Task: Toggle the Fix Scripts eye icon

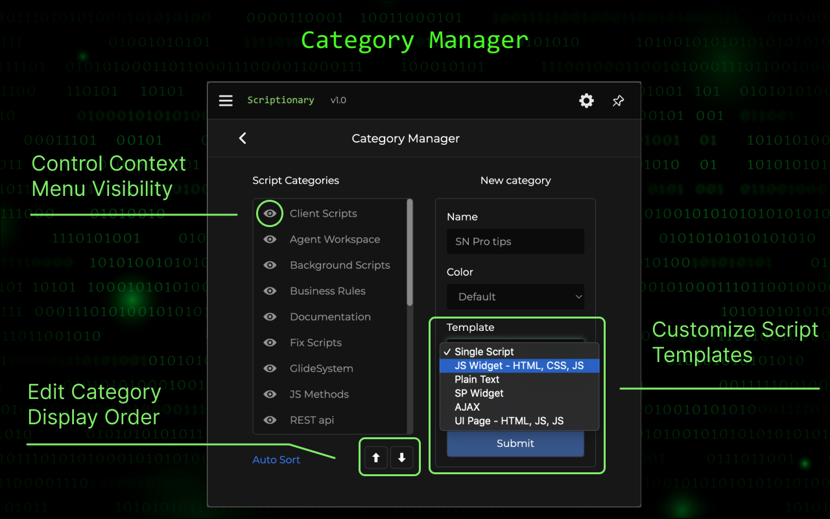Action: [x=270, y=343]
